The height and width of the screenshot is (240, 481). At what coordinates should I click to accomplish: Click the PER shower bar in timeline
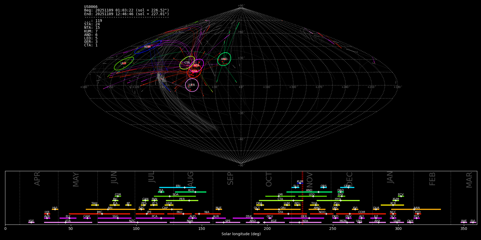click(182, 201)
